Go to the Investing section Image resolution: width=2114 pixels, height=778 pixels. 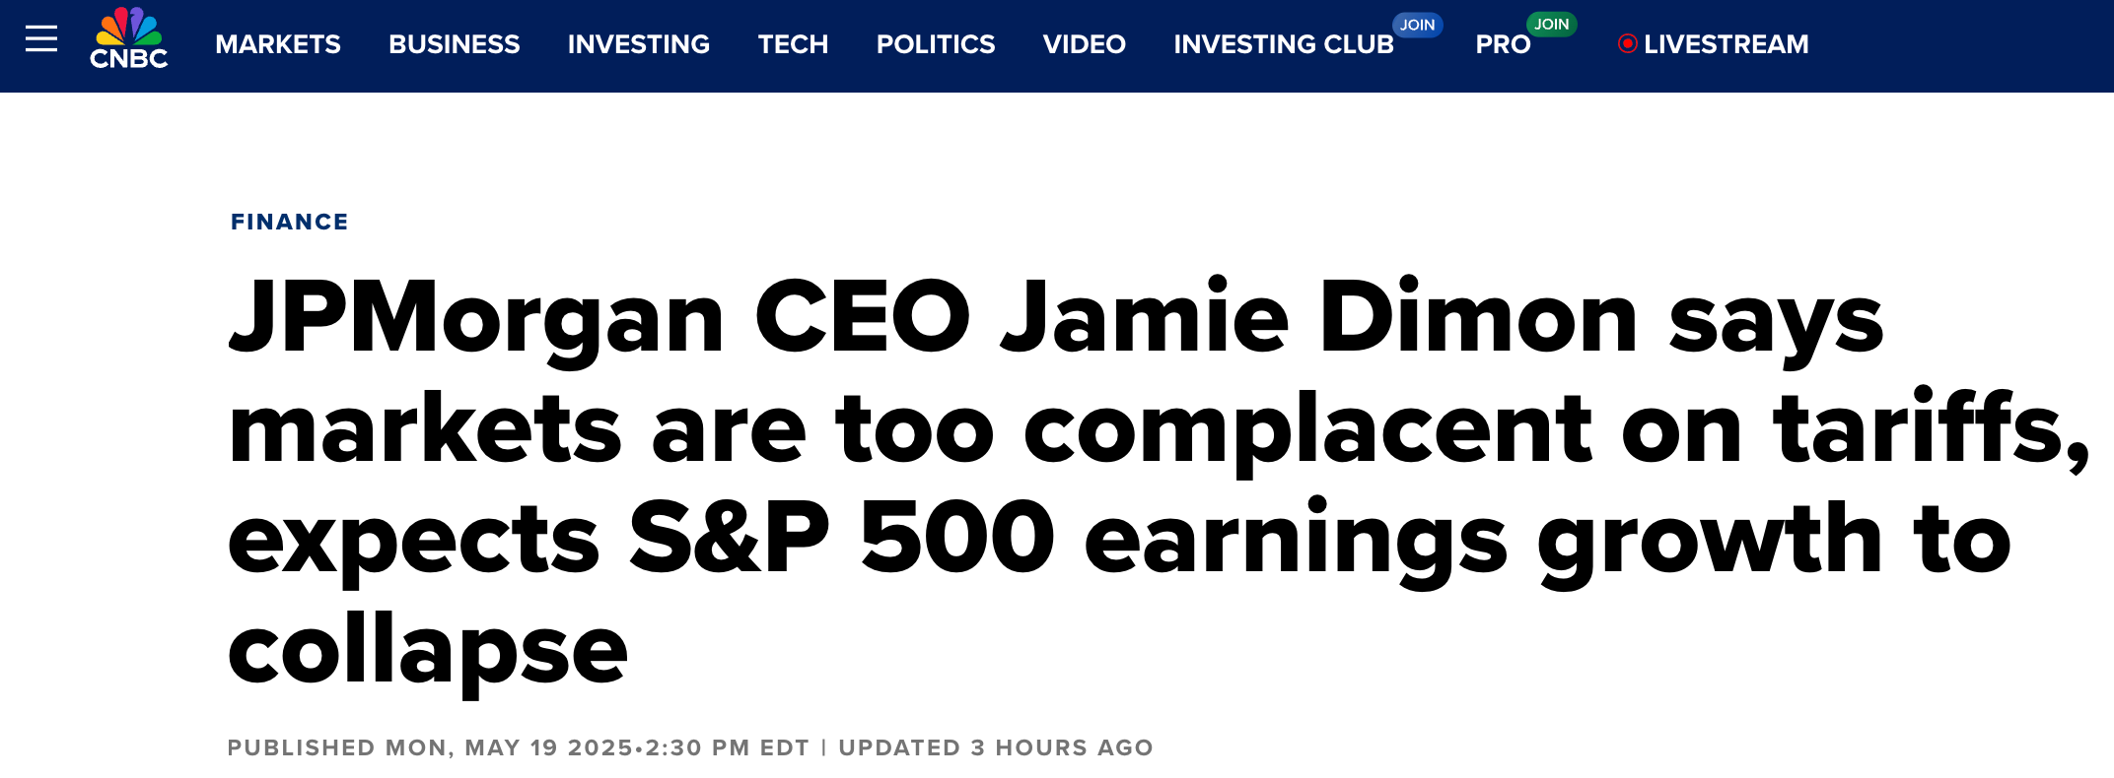click(x=639, y=44)
